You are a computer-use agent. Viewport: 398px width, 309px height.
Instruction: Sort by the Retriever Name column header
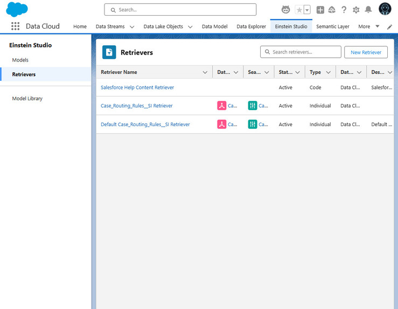tap(119, 72)
